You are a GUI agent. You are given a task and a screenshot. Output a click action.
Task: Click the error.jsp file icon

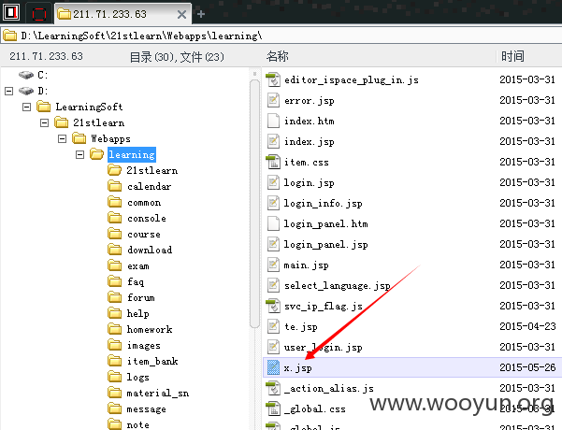(273, 100)
